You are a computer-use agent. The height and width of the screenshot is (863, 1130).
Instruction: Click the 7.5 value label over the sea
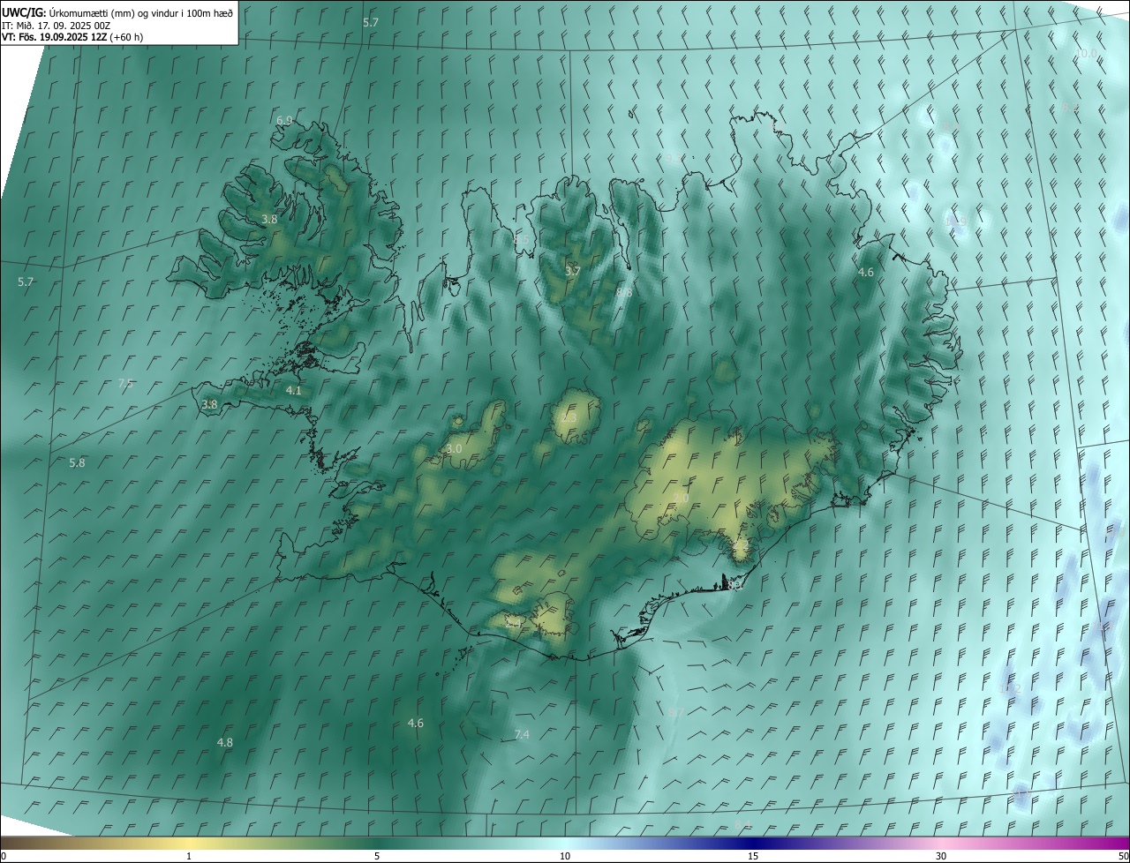(x=125, y=383)
